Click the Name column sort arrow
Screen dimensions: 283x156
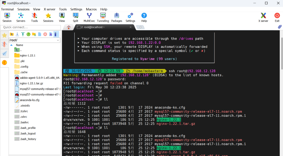click(11, 45)
